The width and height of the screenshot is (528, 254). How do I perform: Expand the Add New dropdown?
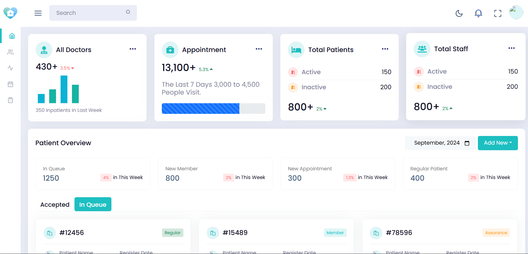(x=497, y=143)
